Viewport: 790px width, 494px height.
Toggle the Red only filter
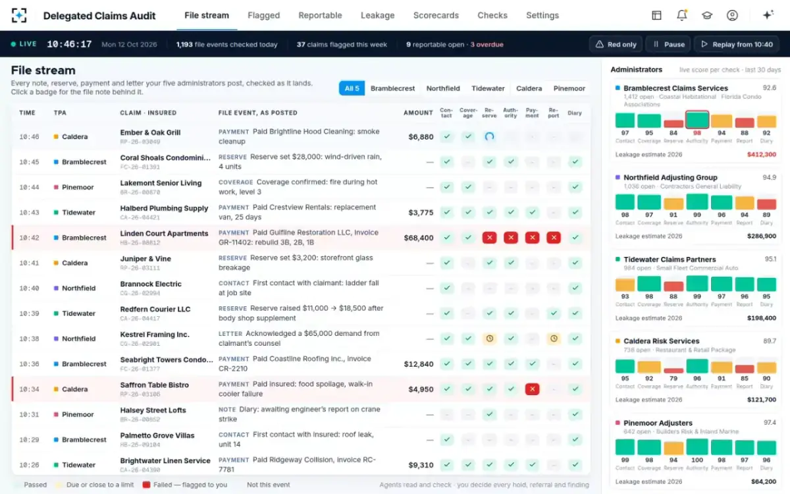pyautogui.click(x=616, y=44)
